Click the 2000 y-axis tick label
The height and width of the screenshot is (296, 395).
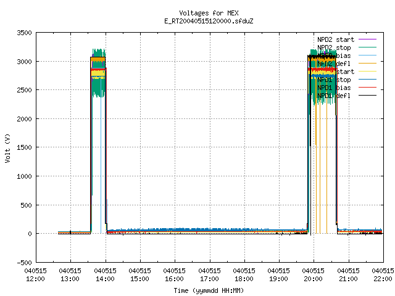click(x=25, y=119)
